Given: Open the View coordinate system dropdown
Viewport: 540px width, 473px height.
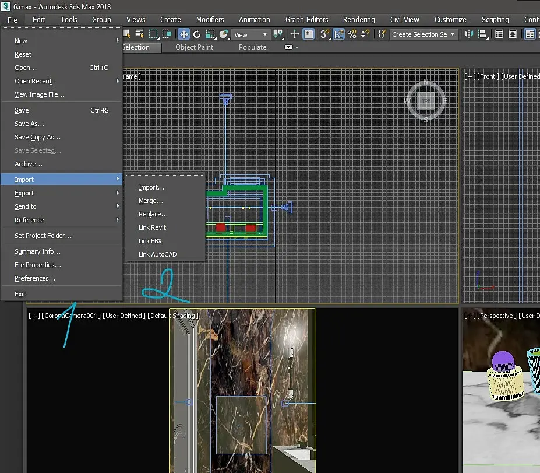Looking at the screenshot, I should click(250, 34).
